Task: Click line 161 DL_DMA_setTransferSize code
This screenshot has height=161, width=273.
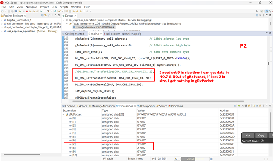Action: 113,78
